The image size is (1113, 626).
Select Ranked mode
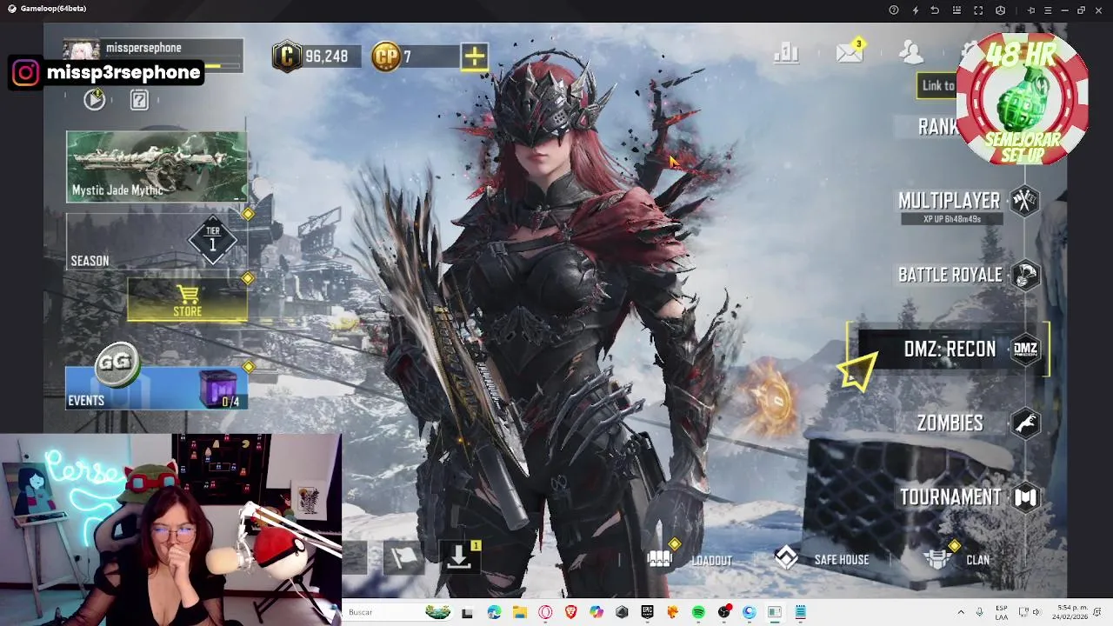point(937,127)
